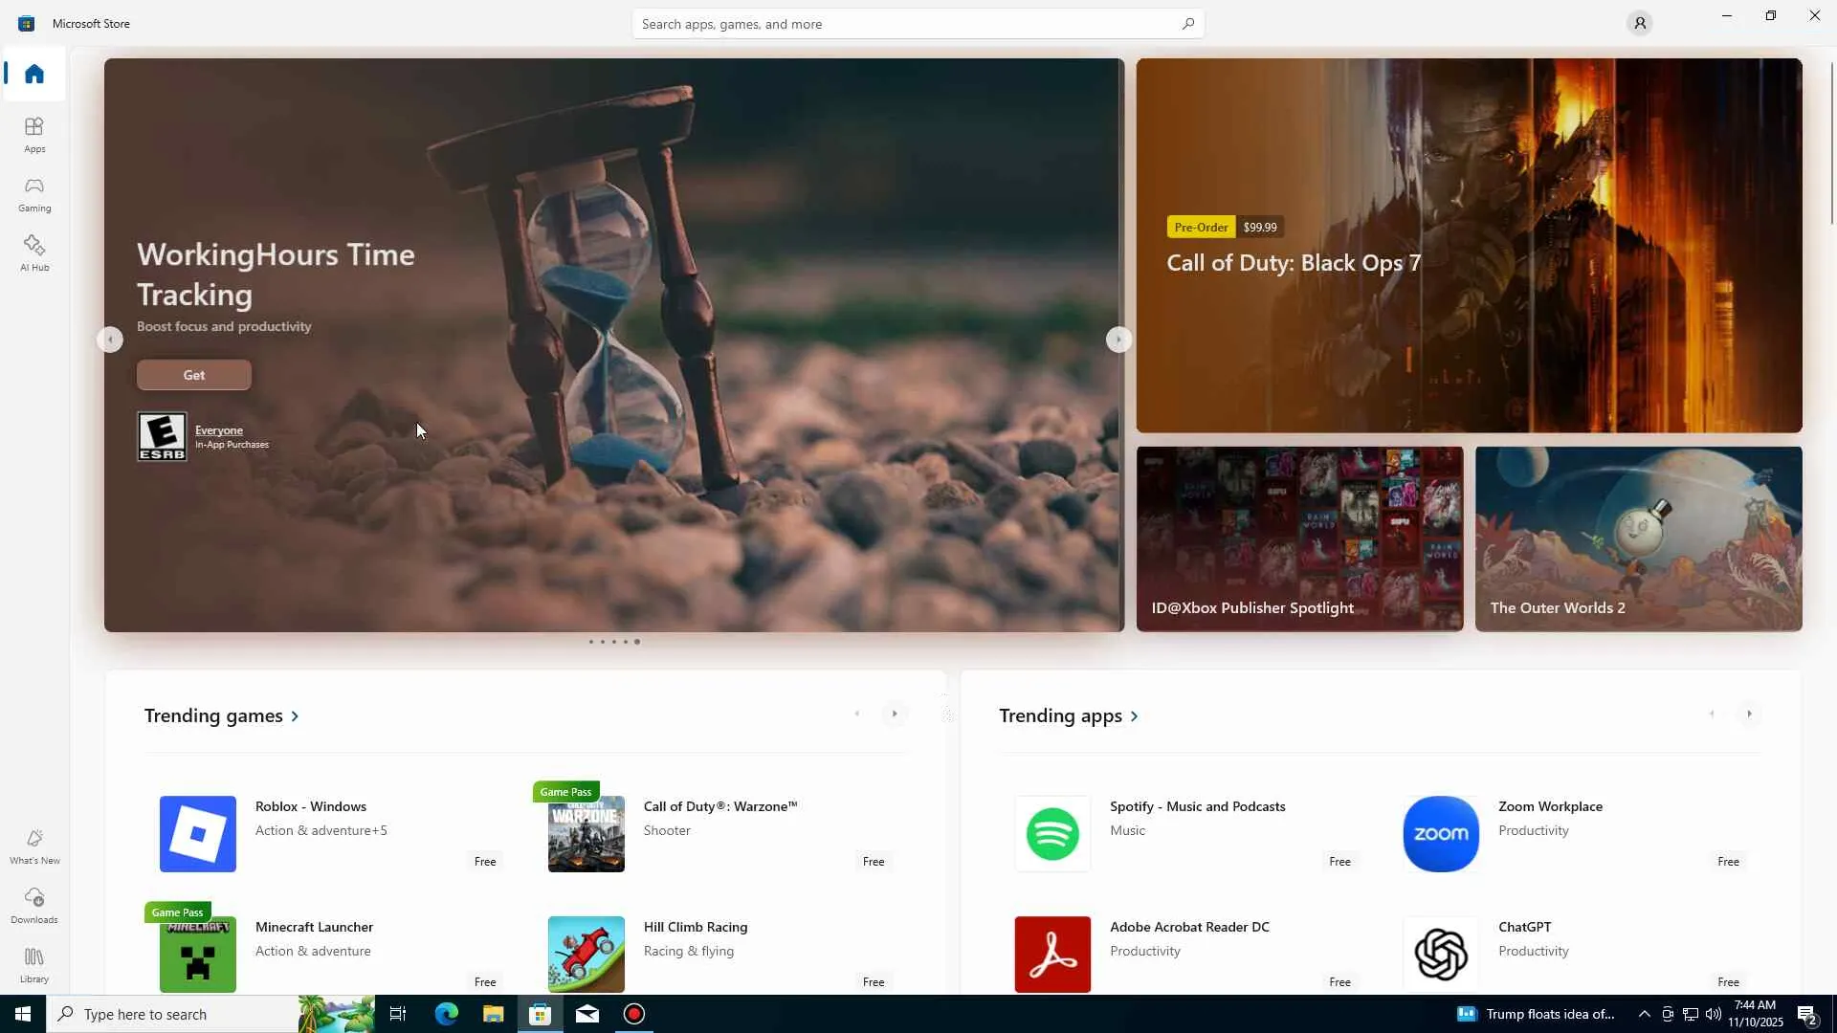Open AI Hub in sidebar
This screenshot has height=1033, width=1837.
tap(34, 253)
